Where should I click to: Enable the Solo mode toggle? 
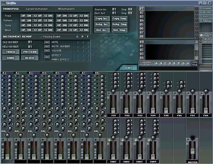[x=201, y=16]
